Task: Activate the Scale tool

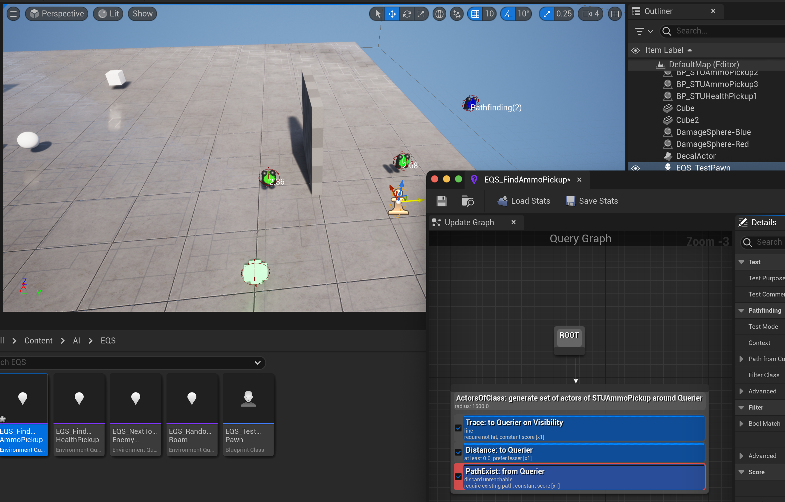Action: tap(421, 14)
